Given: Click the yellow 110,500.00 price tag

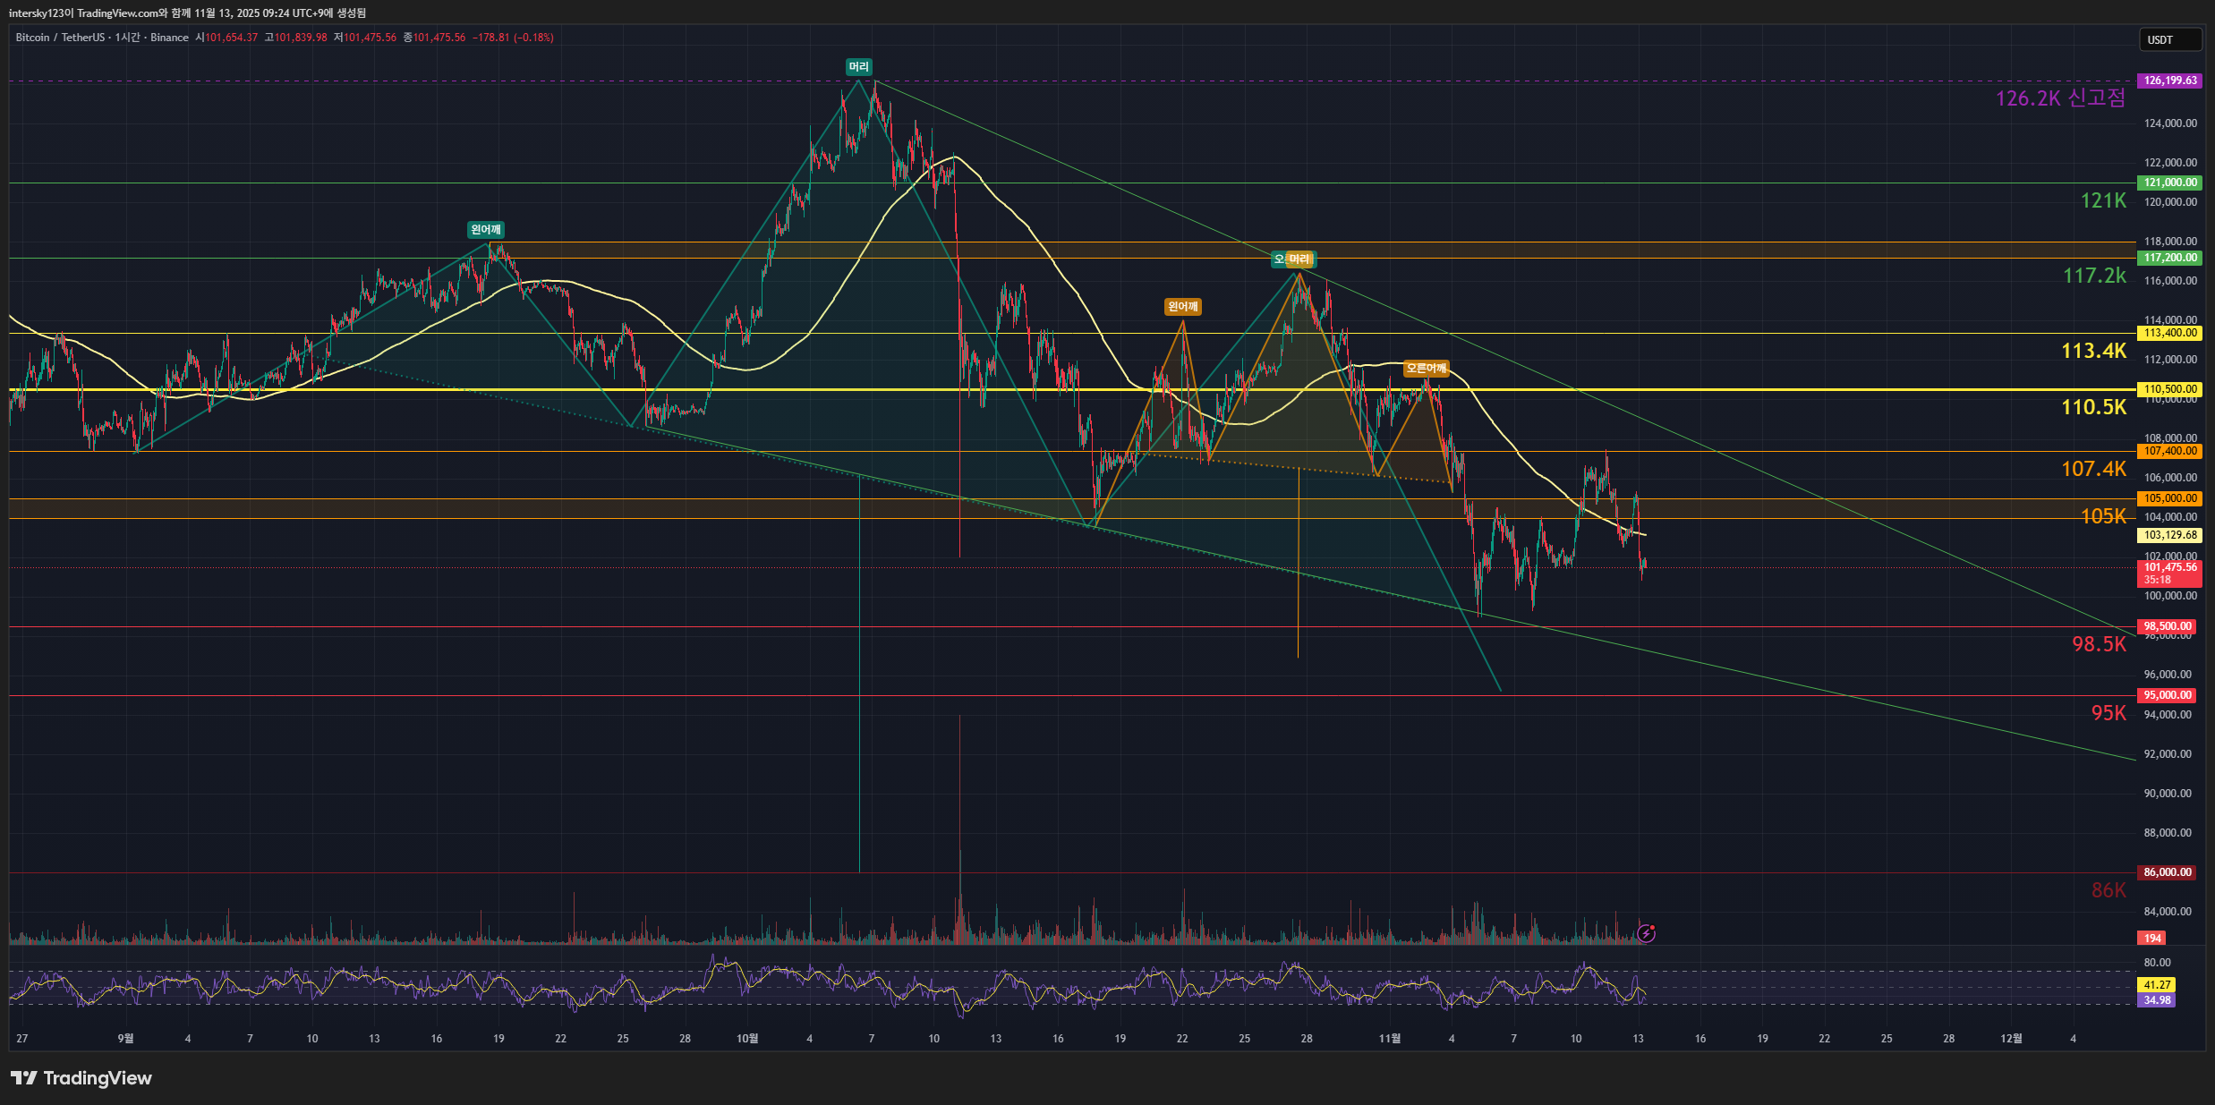Looking at the screenshot, I should click(2169, 389).
